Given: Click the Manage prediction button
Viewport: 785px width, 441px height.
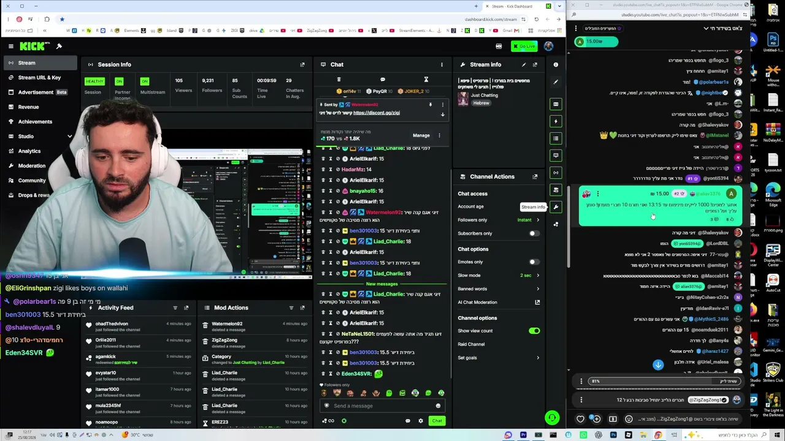Looking at the screenshot, I should click(x=421, y=135).
